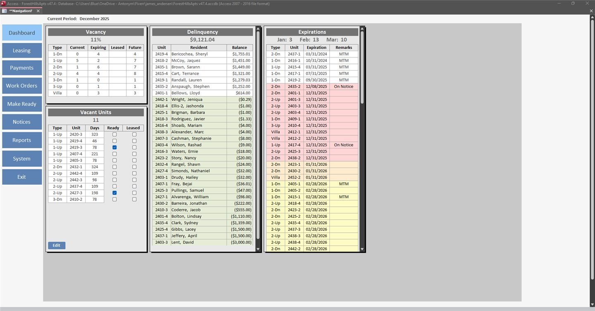595x311 pixels.
Task: Click balance $614.00 for Bellows, Lloyd
Action: tap(240, 93)
